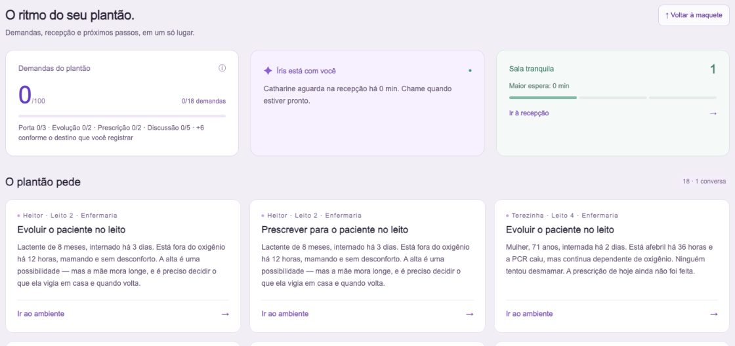Click the Demandas do plantão title

pyautogui.click(x=54, y=68)
